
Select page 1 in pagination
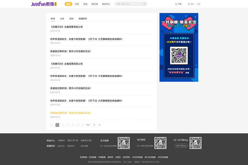(57, 125)
